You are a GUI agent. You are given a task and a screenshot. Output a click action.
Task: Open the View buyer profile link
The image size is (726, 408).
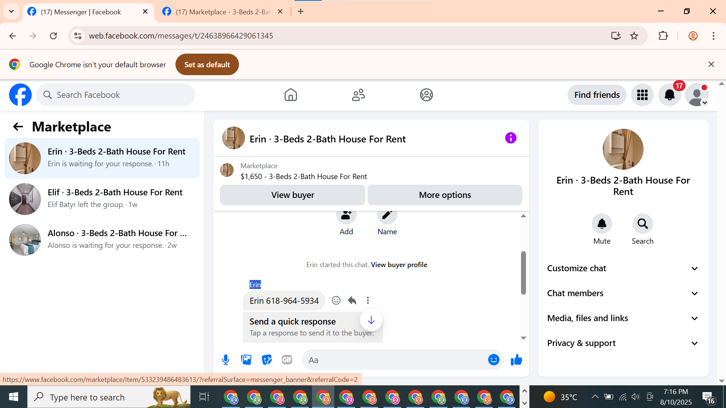[x=399, y=264]
